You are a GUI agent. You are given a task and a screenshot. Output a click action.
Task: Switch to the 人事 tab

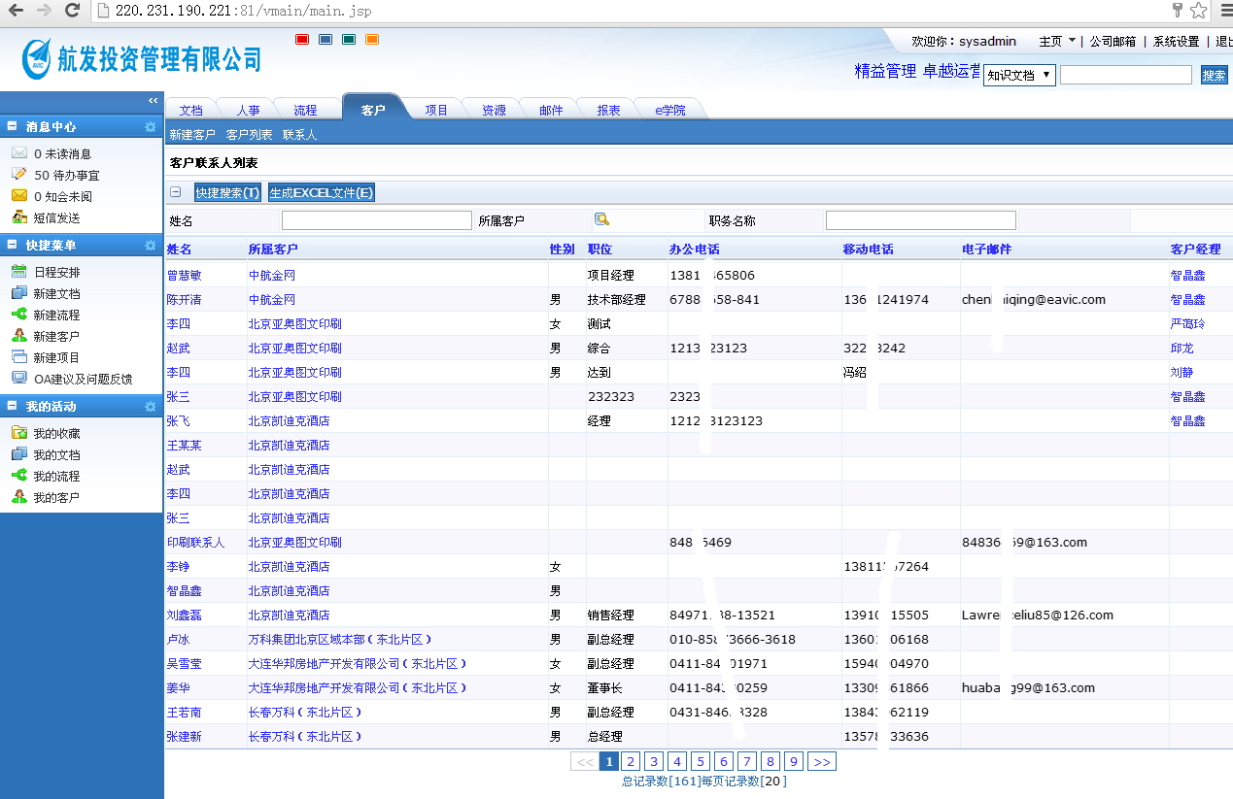click(x=248, y=110)
